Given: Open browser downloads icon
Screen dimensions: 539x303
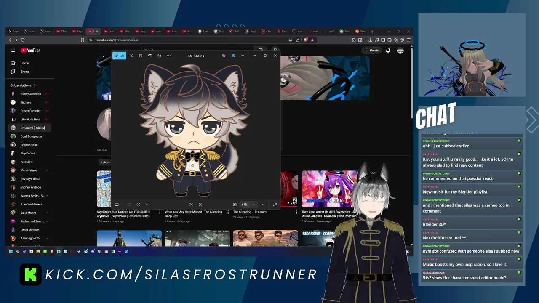Looking at the screenshot, I should coord(370,40).
